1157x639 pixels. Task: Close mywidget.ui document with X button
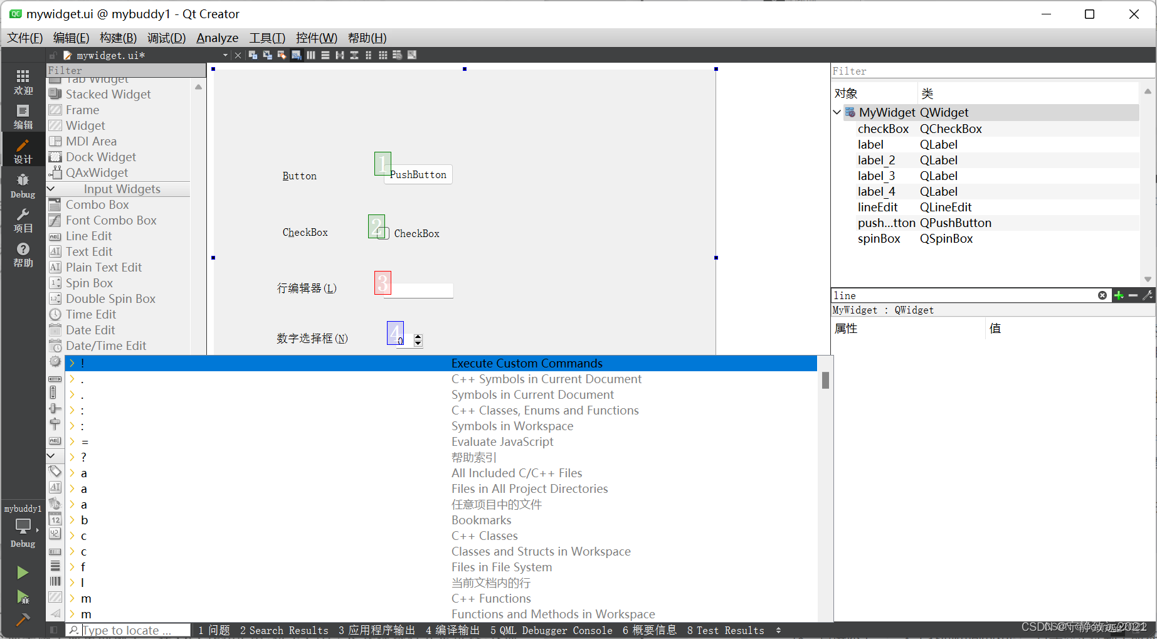238,55
